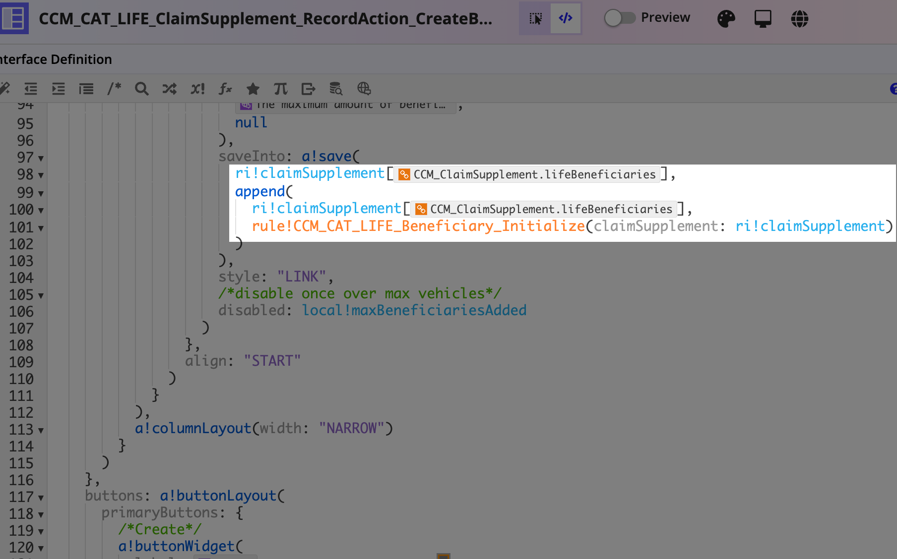The width and height of the screenshot is (897, 559).
Task: Collapse code fold at line 119
Action: click(41, 532)
